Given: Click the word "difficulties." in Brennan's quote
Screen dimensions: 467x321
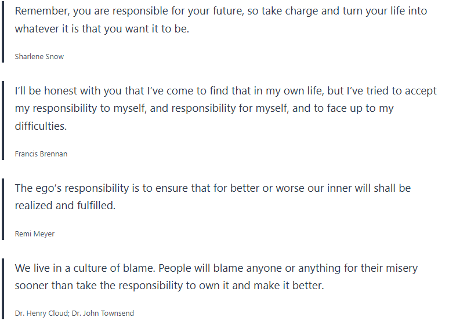Looking at the screenshot, I should pyautogui.click(x=41, y=126).
